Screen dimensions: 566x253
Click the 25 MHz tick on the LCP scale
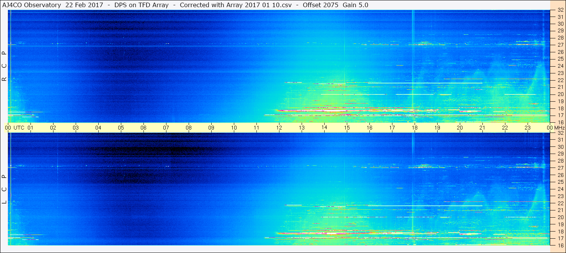[x=560, y=182]
